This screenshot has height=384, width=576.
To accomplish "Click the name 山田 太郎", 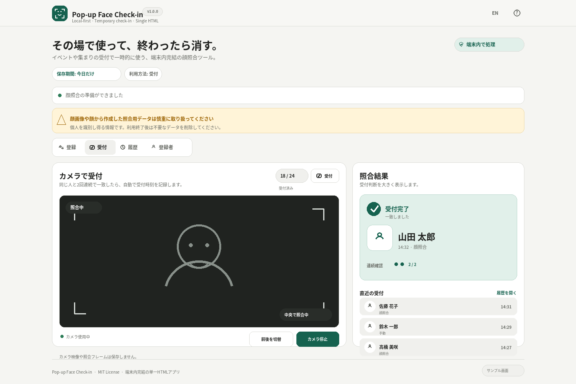I will pyautogui.click(x=416, y=237).
